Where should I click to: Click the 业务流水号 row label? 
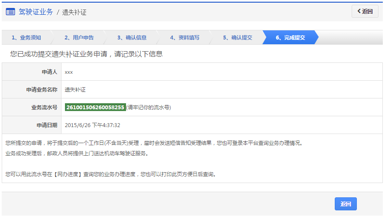click(x=44, y=108)
